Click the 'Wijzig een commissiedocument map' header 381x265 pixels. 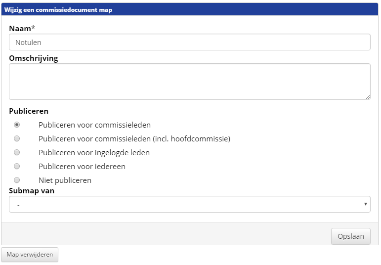(x=58, y=10)
